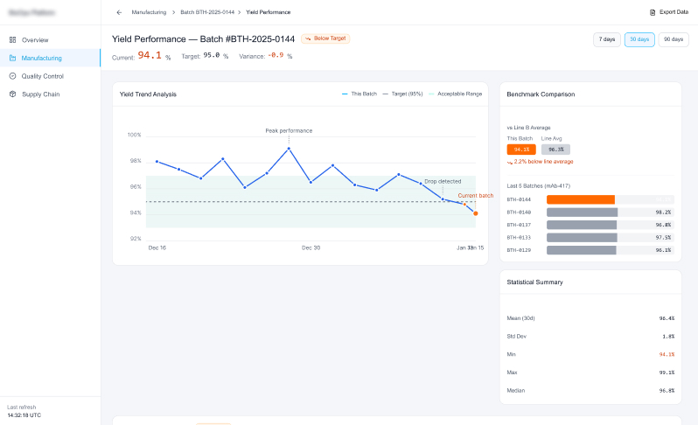Viewport: 698px width, 425px height.
Task: Click the Overview grid icon in sidebar
Action: [12, 40]
